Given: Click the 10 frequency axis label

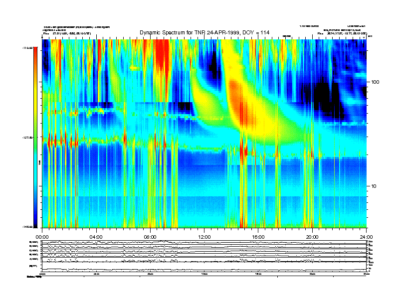Looking at the screenshot, I should pyautogui.click(x=374, y=186).
